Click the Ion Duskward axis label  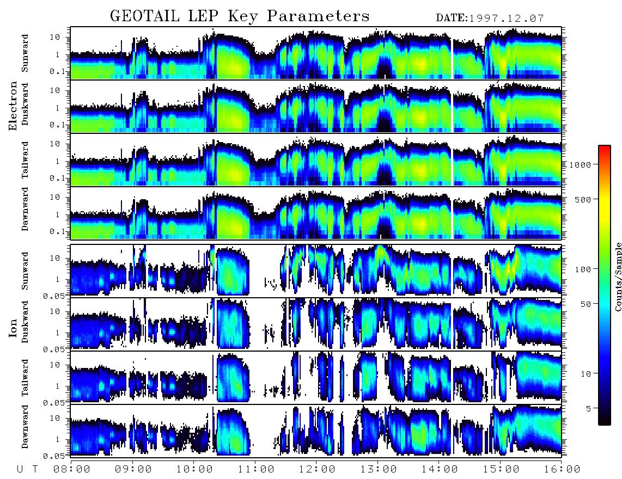pyautogui.click(x=25, y=322)
